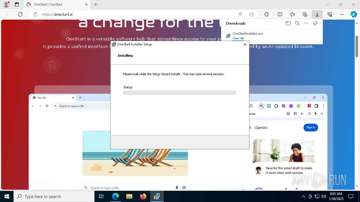Open Copilot sidebar icon
360x202 pixels.
tap(354, 14)
